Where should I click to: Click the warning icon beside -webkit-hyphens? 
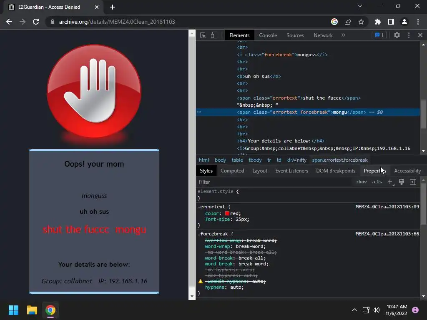coord(201,281)
